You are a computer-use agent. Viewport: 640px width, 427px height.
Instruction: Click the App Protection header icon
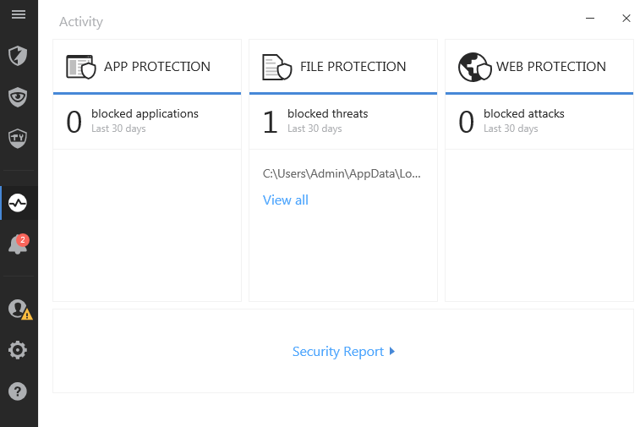coord(81,67)
